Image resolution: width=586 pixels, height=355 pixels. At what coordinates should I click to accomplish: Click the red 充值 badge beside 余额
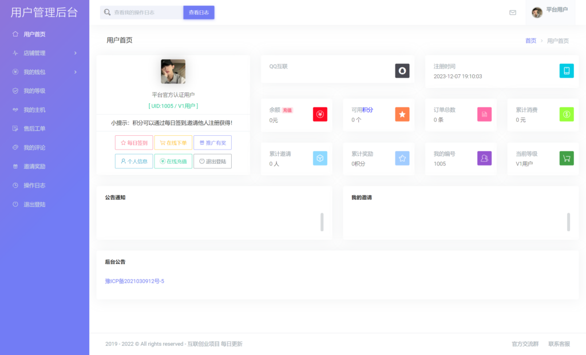pyautogui.click(x=287, y=110)
